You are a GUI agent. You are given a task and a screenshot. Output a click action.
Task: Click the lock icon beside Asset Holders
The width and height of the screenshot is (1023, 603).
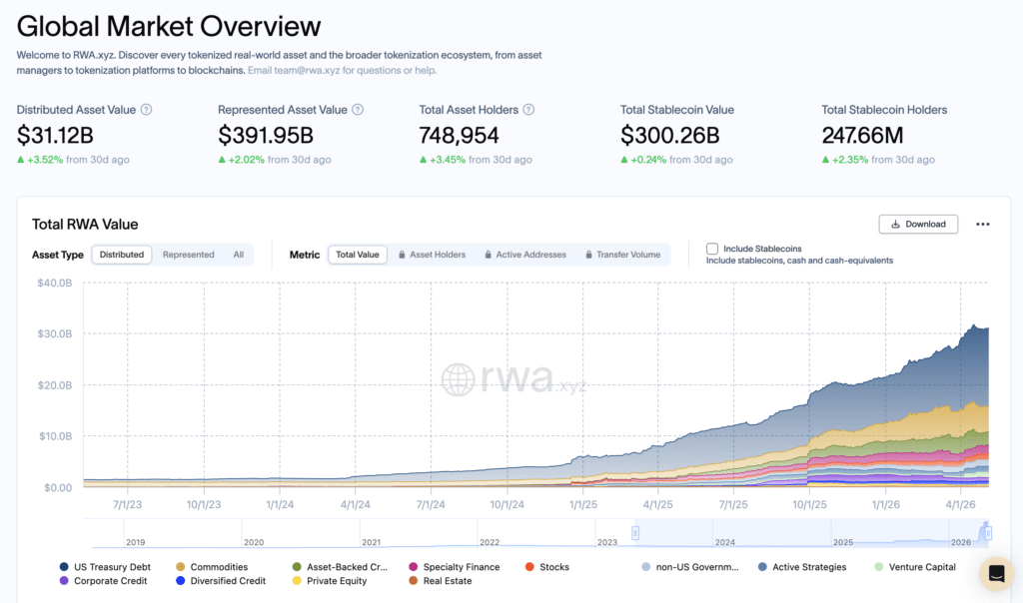[402, 255]
